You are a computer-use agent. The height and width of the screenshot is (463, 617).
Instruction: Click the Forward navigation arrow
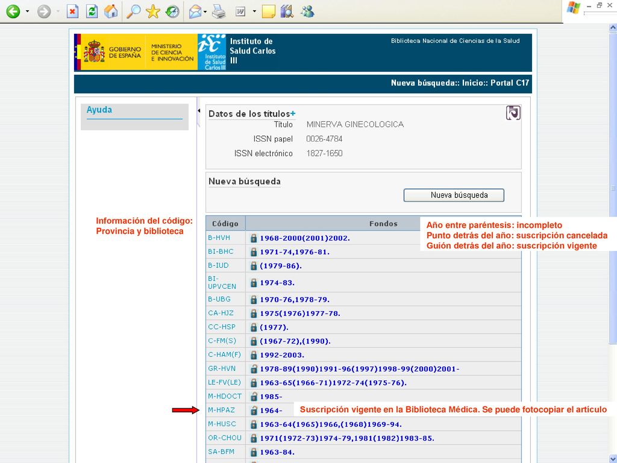44,11
